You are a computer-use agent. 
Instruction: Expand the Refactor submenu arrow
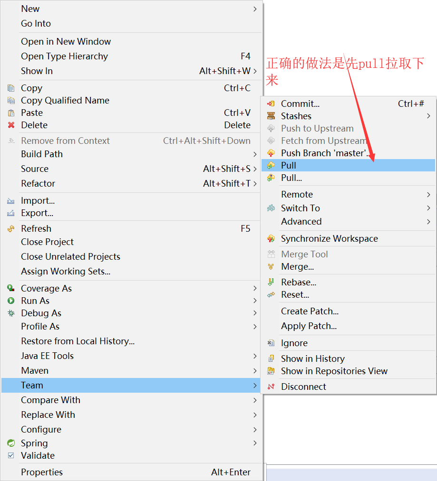255,183
